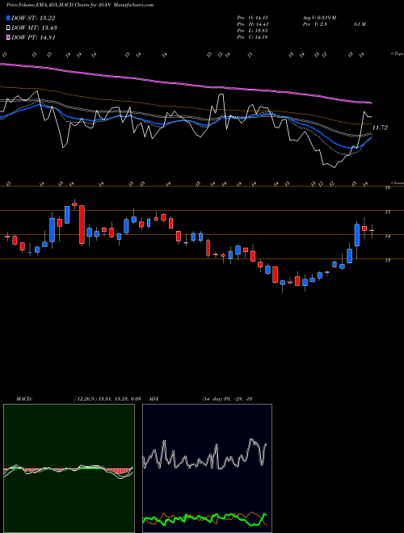Click the price axis label 14
The image size is (404, 533).
pos(387,237)
